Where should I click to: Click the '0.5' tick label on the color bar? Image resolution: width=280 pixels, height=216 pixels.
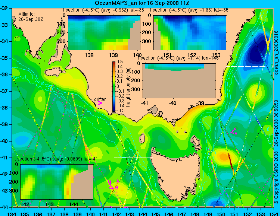(x=119, y=62)
